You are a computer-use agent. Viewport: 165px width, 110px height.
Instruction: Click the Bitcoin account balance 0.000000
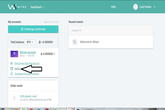(x=47, y=54)
